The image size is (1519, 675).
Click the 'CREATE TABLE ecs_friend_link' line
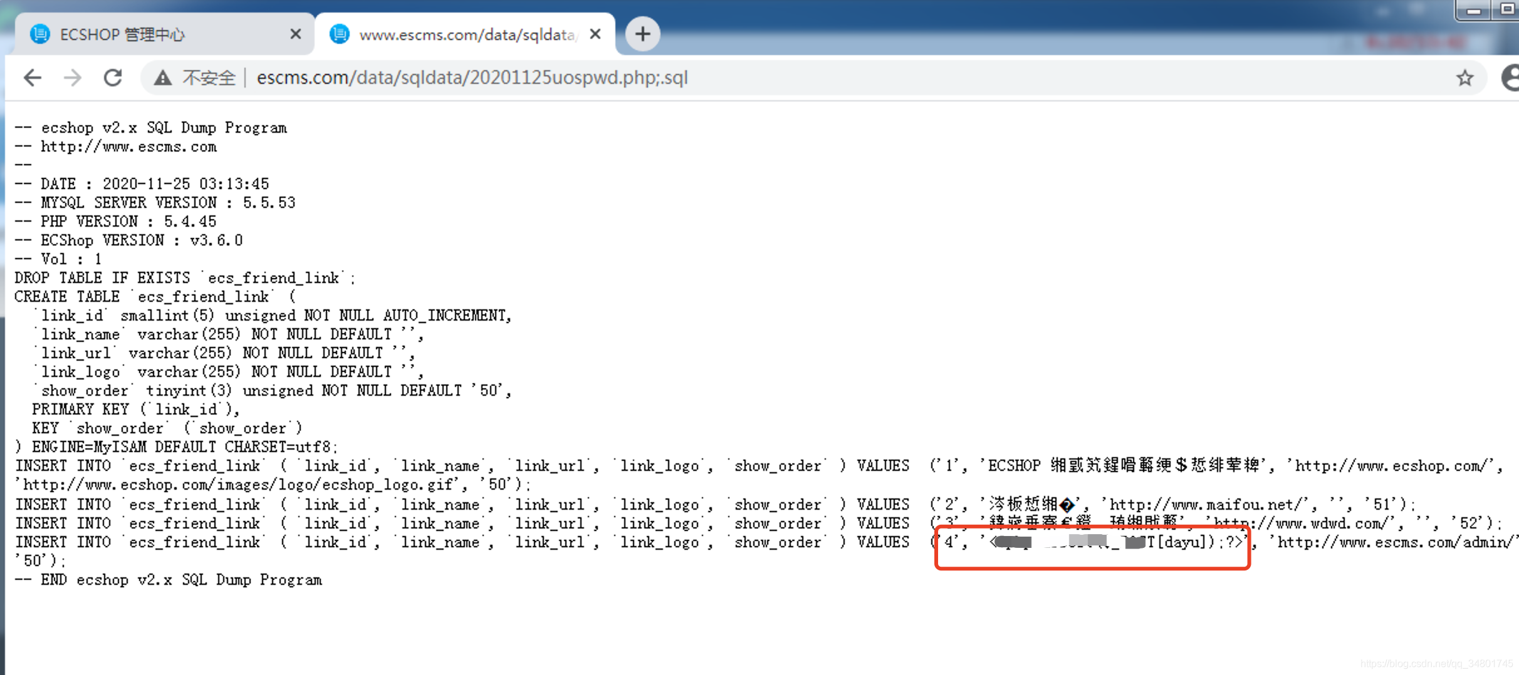click(155, 297)
